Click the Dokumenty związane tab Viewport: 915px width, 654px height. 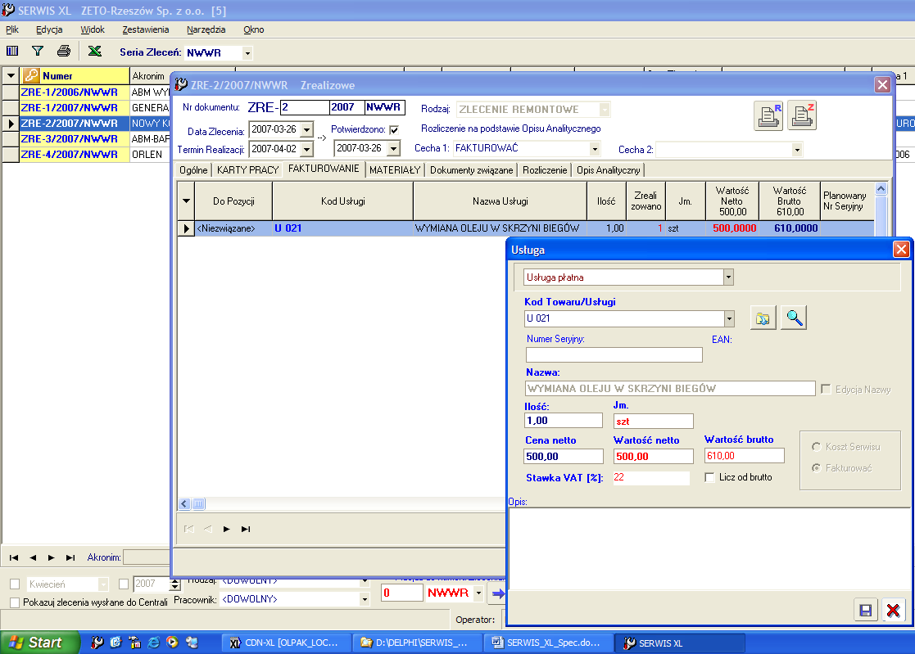tap(472, 170)
